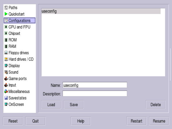Click the green Quickstart arrow icon
This screenshot has height=129, width=172.
(6, 14)
